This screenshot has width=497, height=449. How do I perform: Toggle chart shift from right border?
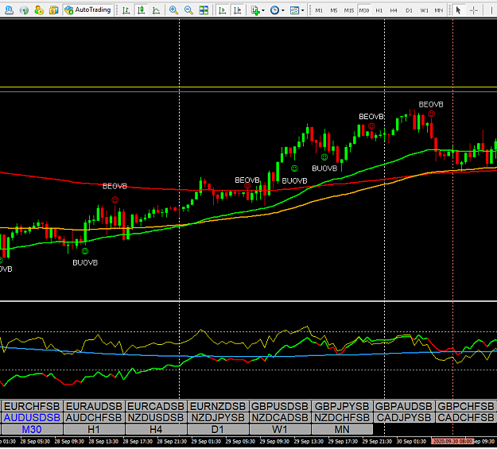coord(238,10)
